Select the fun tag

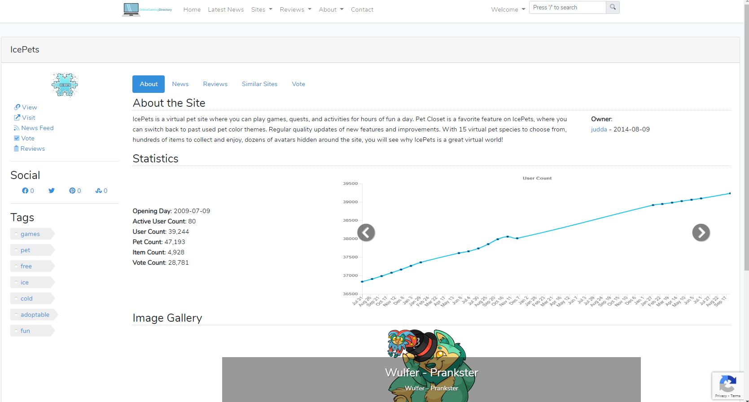(32, 331)
